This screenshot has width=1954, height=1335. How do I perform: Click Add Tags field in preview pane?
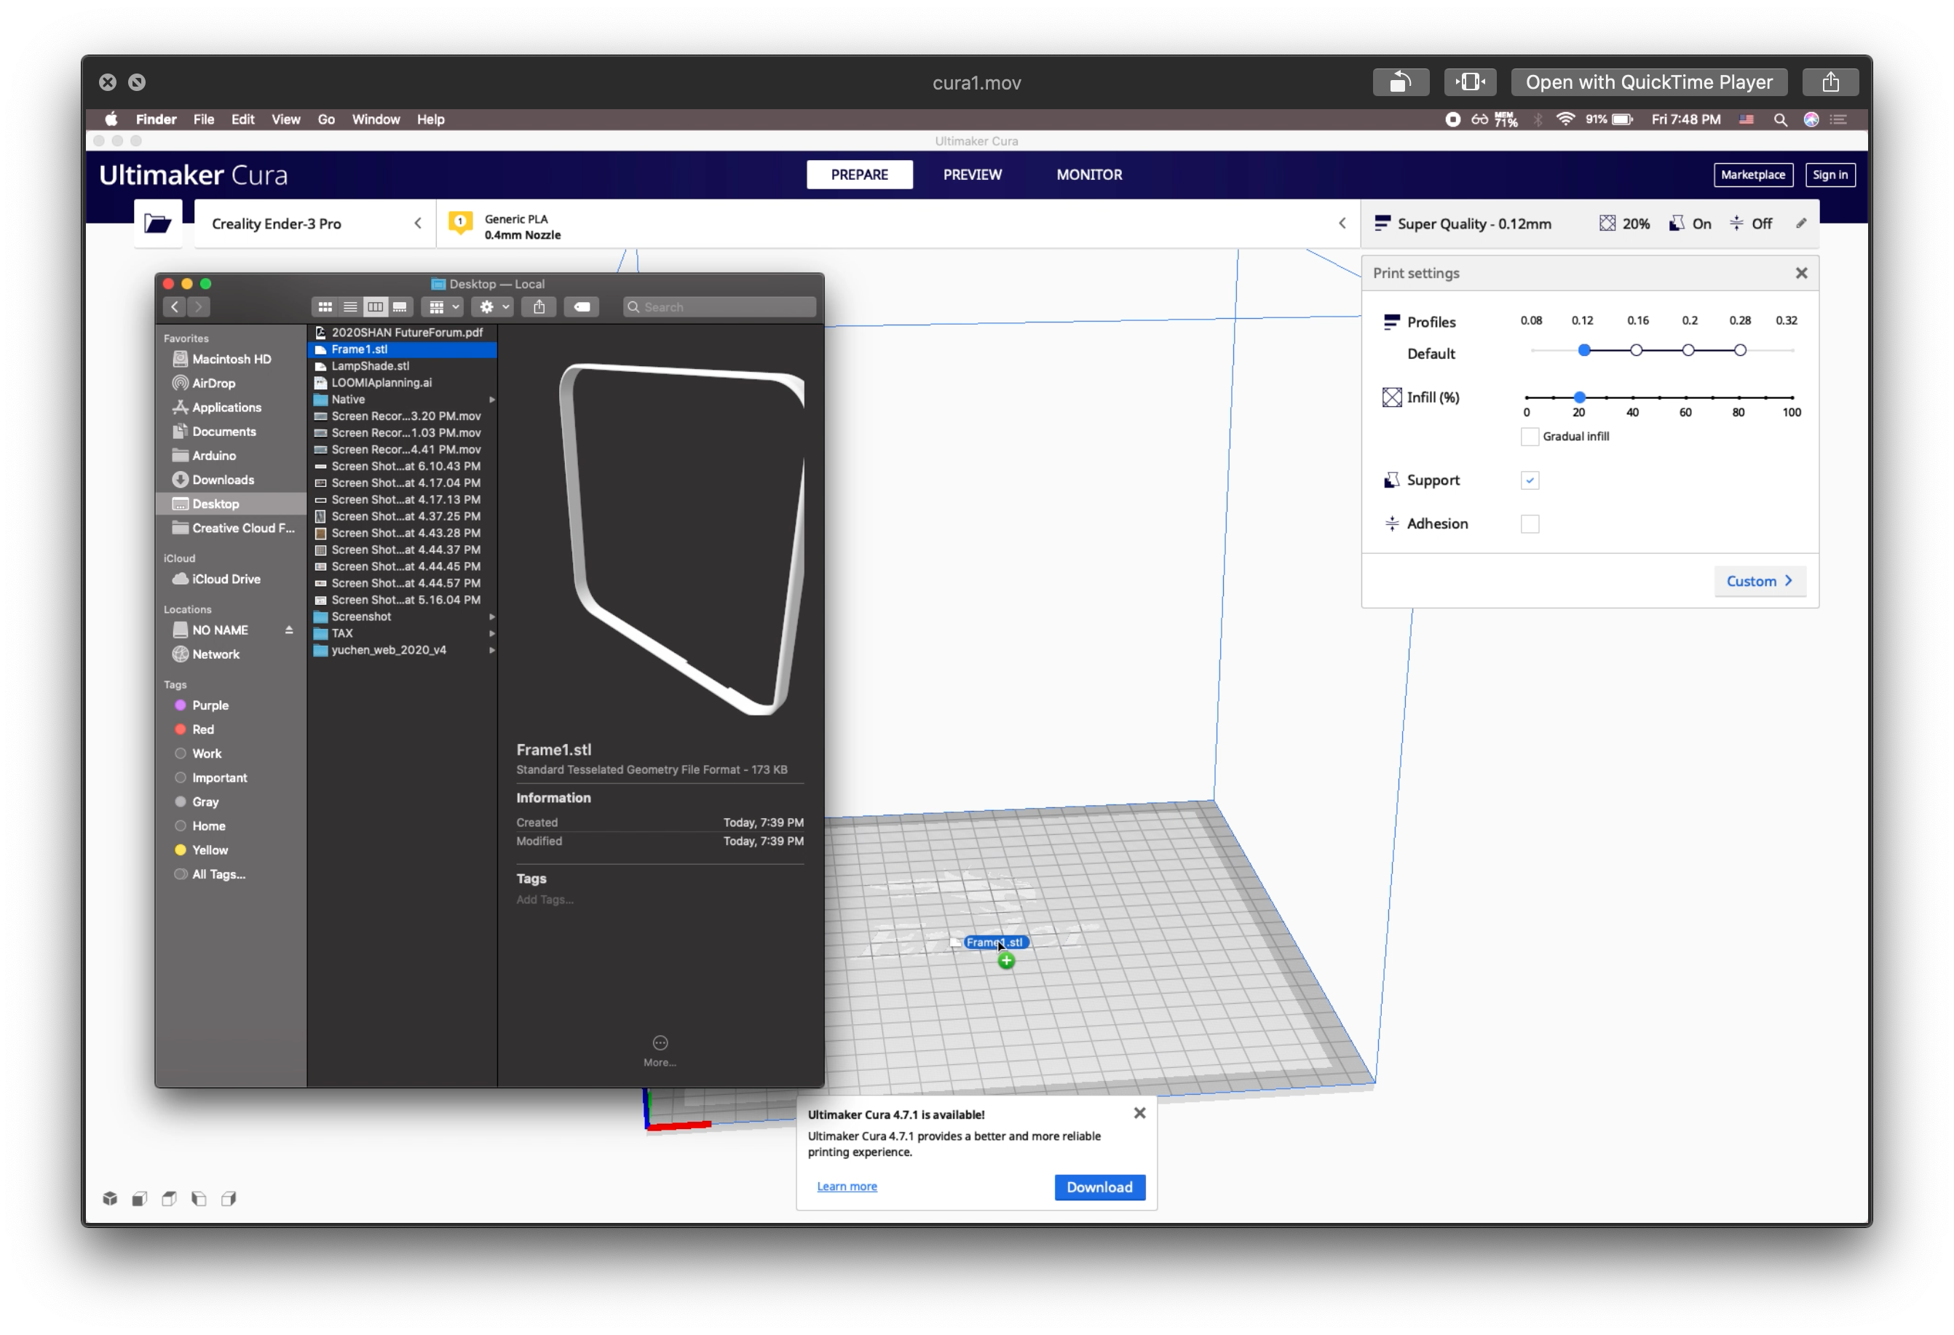[x=545, y=900]
